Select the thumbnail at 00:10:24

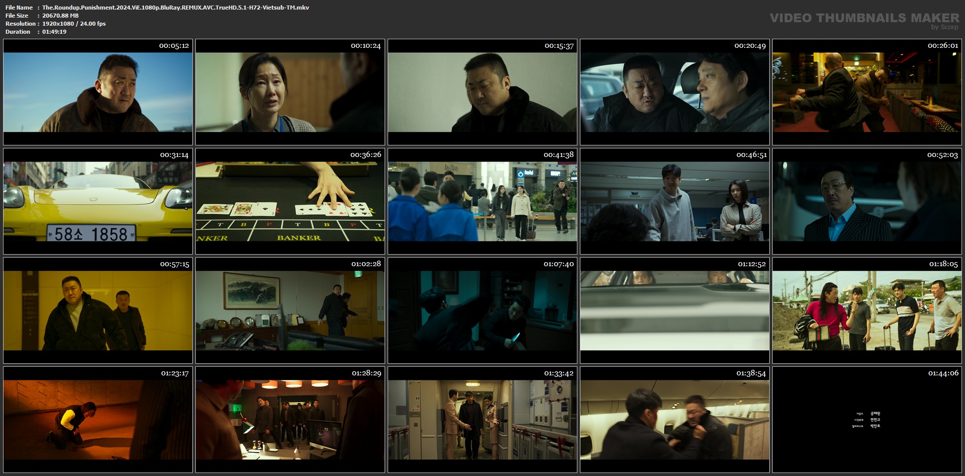[x=290, y=92]
